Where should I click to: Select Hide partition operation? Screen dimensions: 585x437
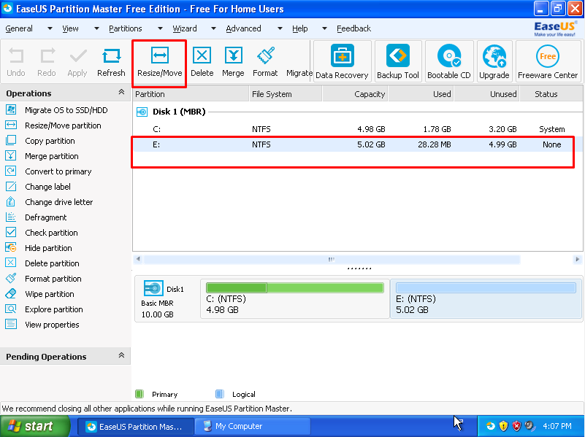coord(48,247)
